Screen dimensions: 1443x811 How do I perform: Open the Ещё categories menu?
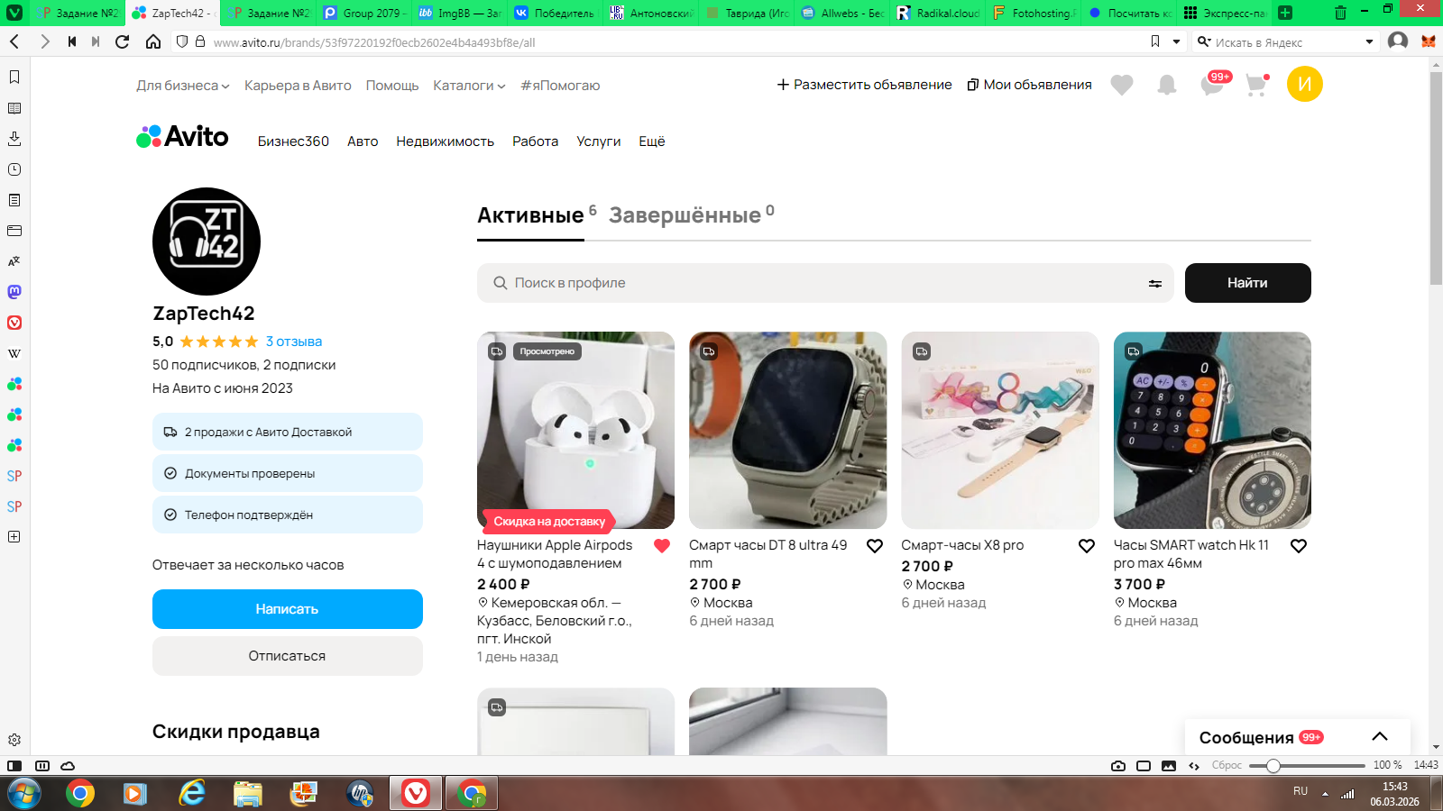pyautogui.click(x=652, y=141)
